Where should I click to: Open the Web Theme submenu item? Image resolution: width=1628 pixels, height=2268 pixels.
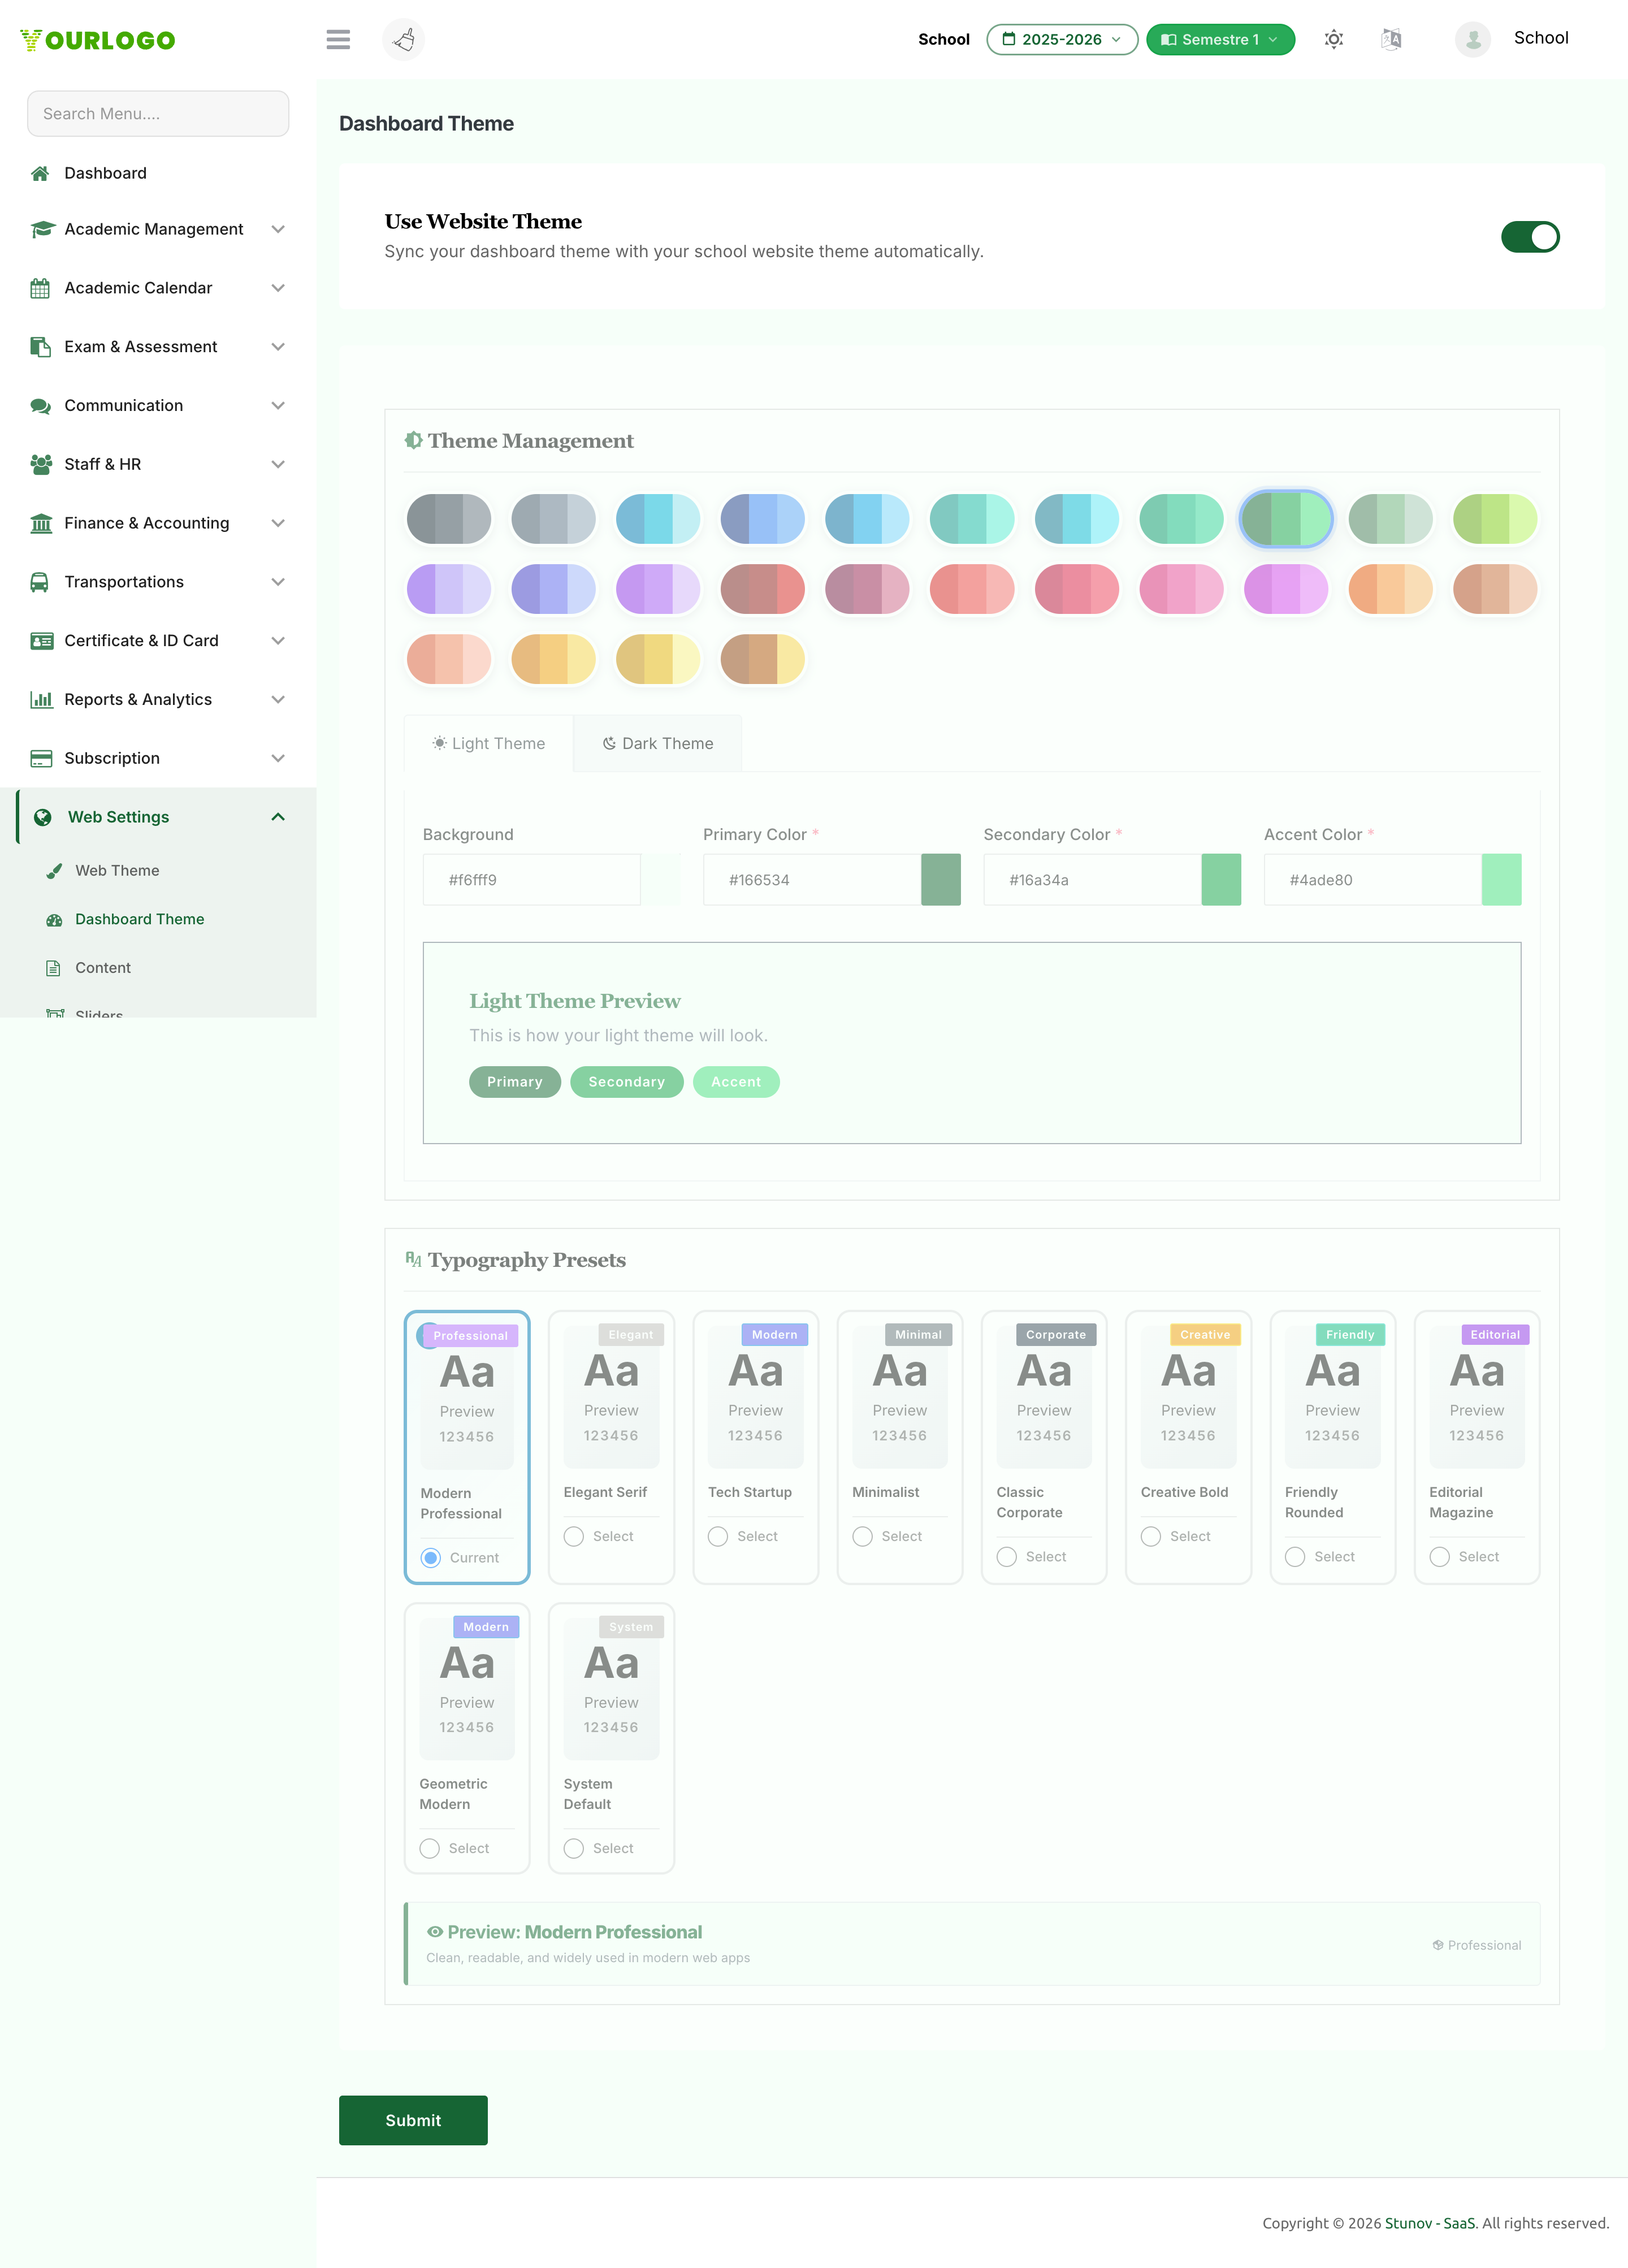[117, 870]
